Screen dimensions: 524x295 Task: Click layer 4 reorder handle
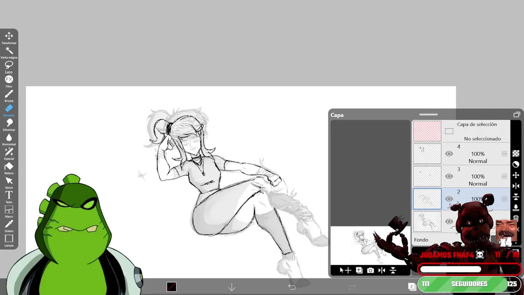(x=504, y=154)
